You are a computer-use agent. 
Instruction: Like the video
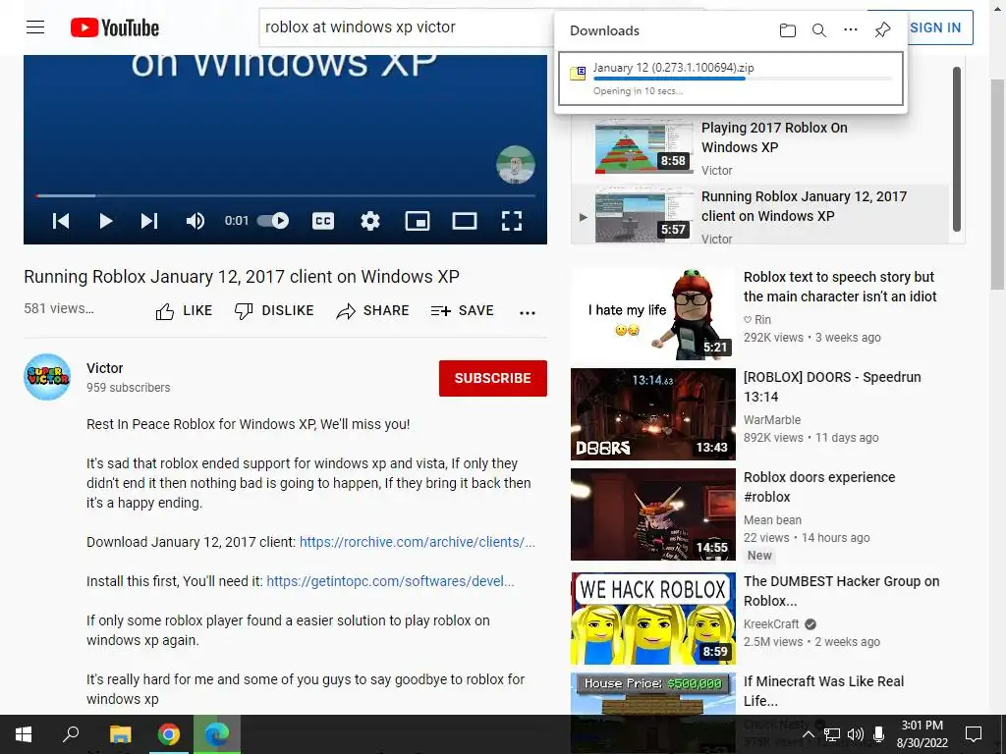pyautogui.click(x=184, y=311)
